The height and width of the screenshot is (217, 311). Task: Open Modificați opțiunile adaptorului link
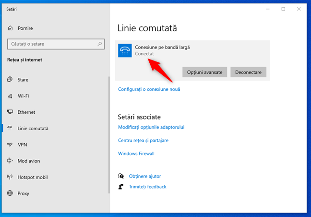pos(151,127)
